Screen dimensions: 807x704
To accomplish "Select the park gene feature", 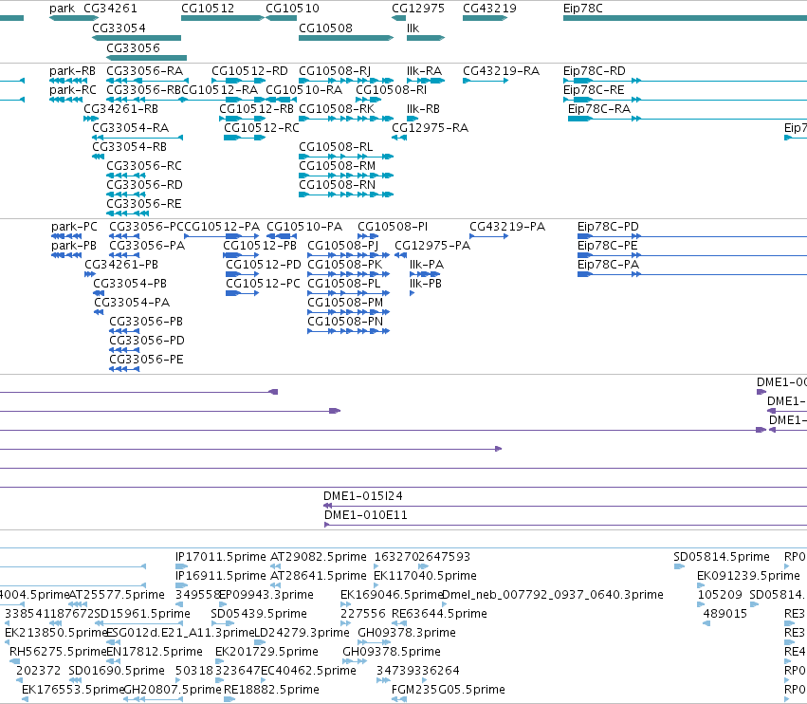I will click(x=74, y=19).
